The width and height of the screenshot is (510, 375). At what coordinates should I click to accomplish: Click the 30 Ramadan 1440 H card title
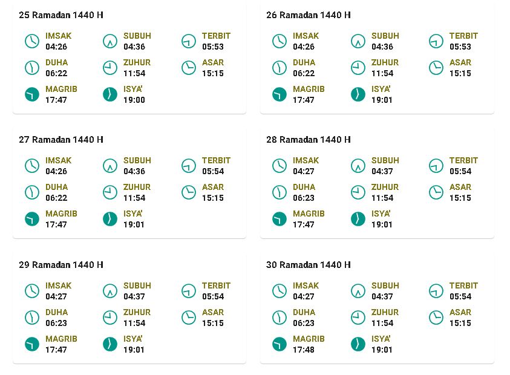[x=309, y=265]
